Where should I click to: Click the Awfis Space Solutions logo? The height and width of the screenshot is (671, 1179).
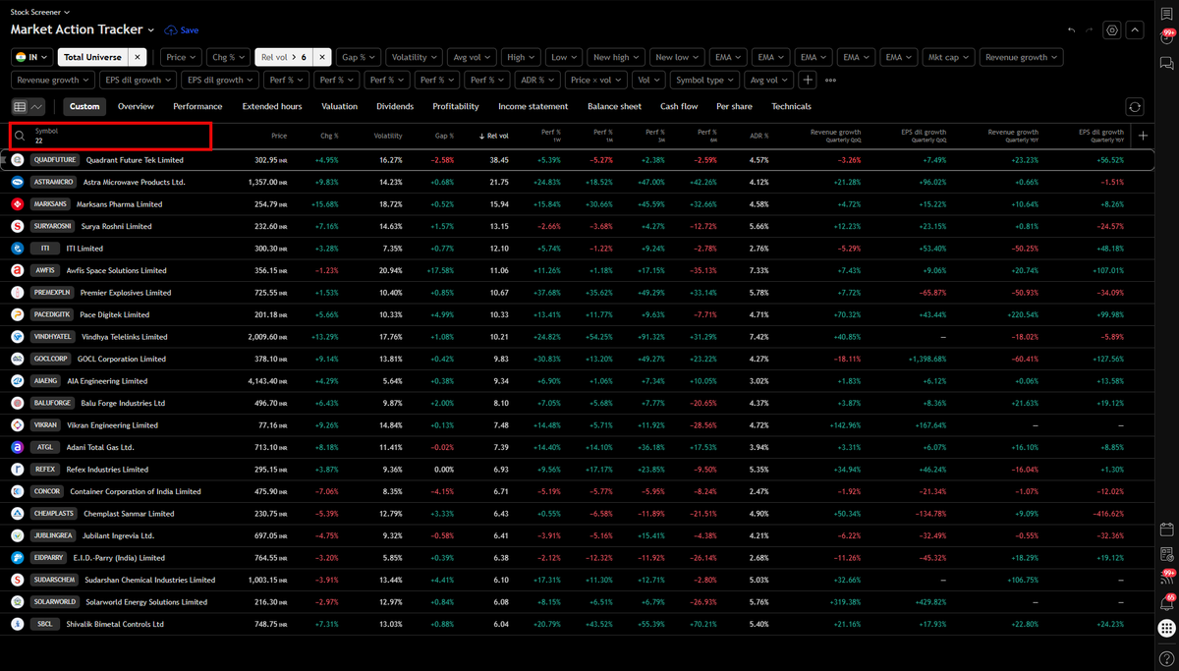17,270
